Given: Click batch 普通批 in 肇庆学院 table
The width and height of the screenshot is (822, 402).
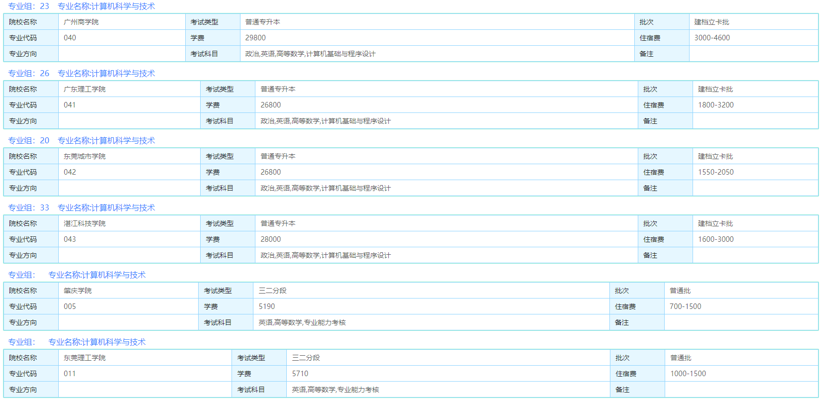Looking at the screenshot, I should pos(680,291).
